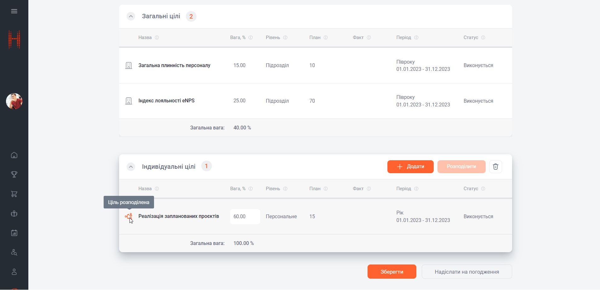Viewport: 600px width, 290px height.
Task: Click the distributed goal icon beside Реалізація запланованих проєктів
Action: 129,216
